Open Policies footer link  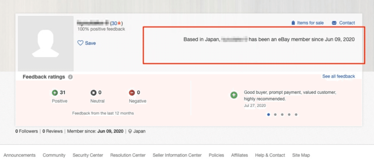[x=216, y=155]
